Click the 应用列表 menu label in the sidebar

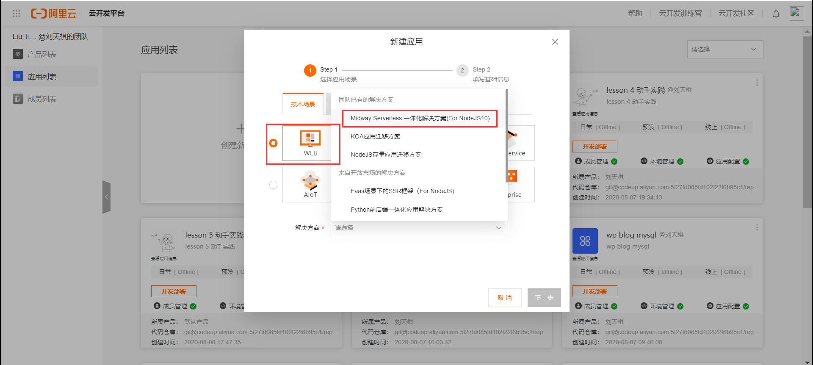(42, 77)
